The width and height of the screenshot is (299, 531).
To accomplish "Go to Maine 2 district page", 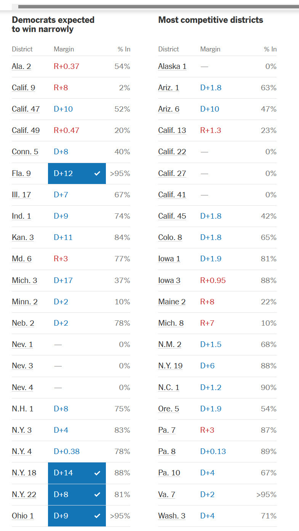I will (172, 302).
